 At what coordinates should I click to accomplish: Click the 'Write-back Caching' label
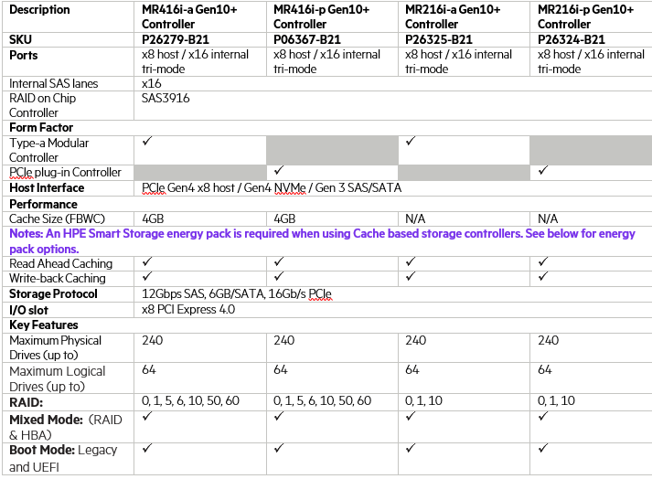[x=58, y=278]
